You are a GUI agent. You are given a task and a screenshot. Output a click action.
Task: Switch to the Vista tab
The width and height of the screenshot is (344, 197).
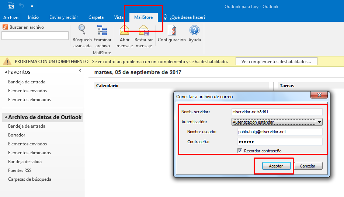[119, 17]
